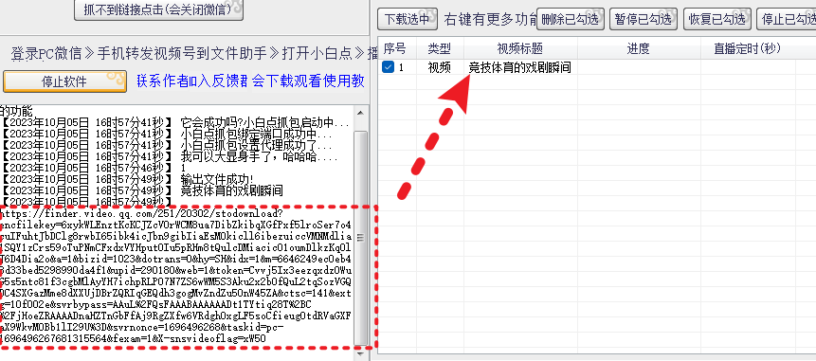Click the log panel scrollbar thumb
The width and height of the screenshot is (816, 361).
click(360, 237)
